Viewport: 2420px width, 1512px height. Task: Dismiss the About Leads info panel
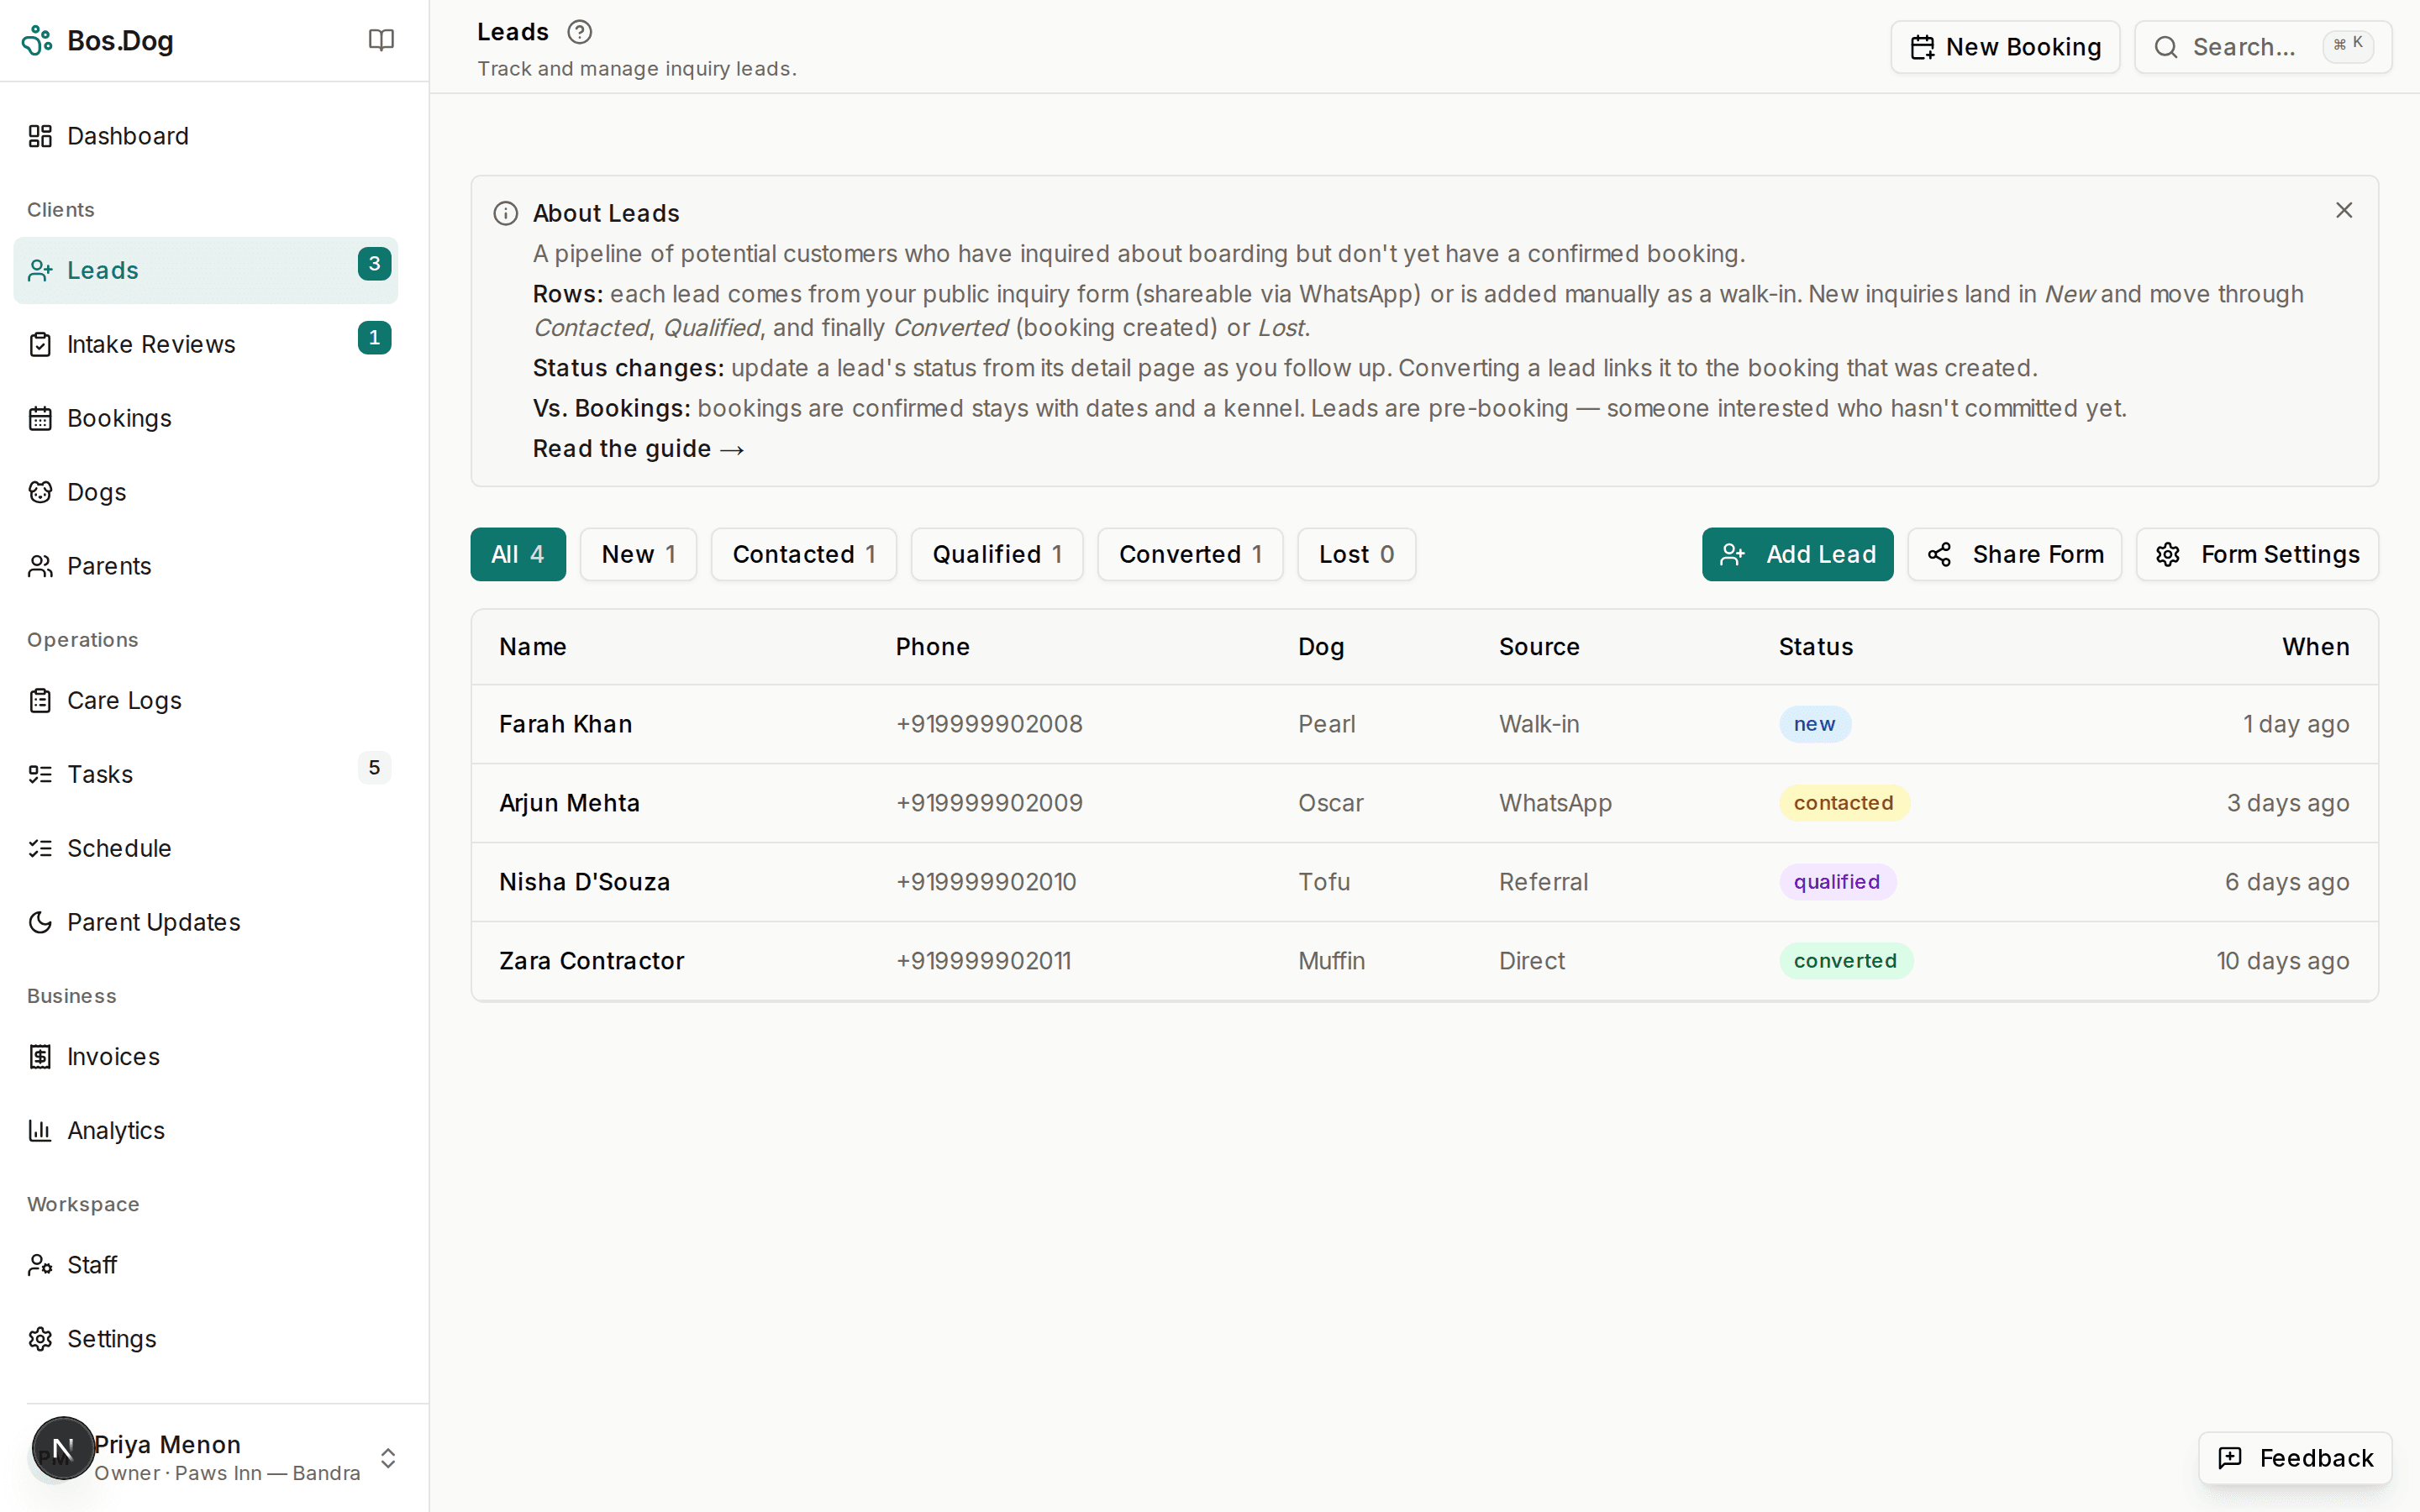click(2344, 210)
